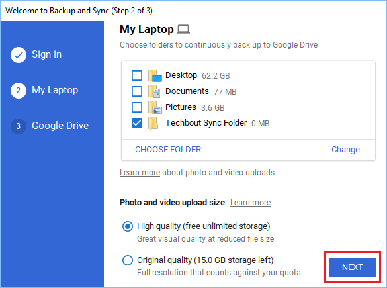Click the Desktop folder icon
Image resolution: width=387 pixels, height=288 pixels.
pyautogui.click(x=155, y=75)
